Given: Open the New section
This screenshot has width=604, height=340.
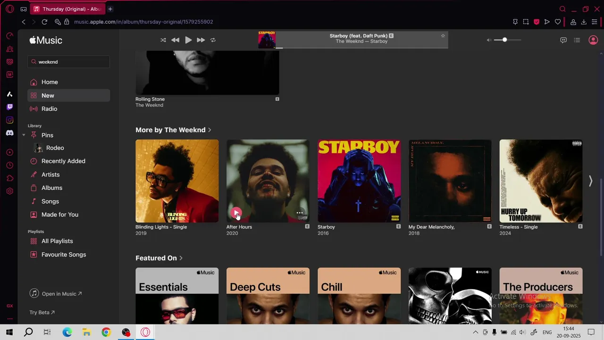Looking at the screenshot, I should click(x=69, y=95).
